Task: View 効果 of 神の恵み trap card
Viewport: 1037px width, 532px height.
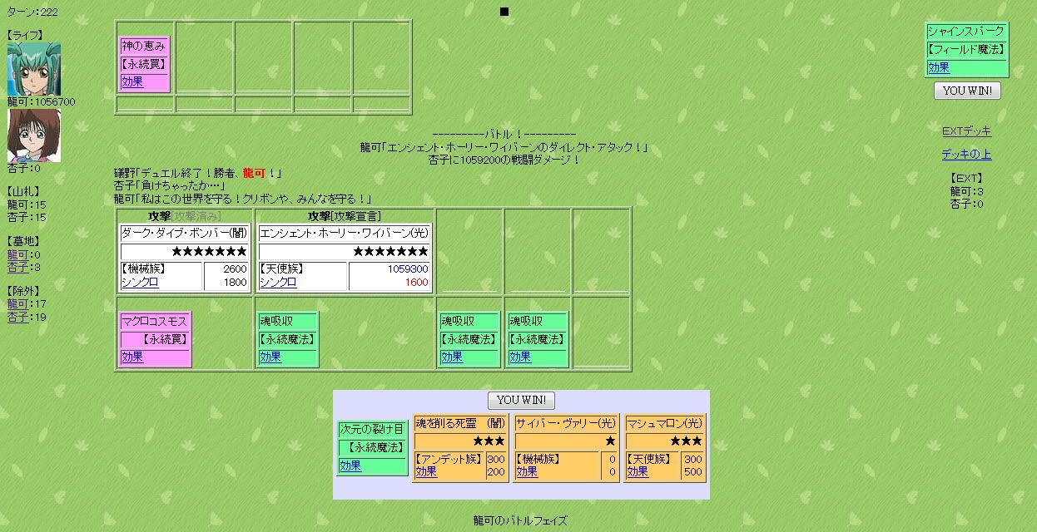Action: (x=132, y=81)
